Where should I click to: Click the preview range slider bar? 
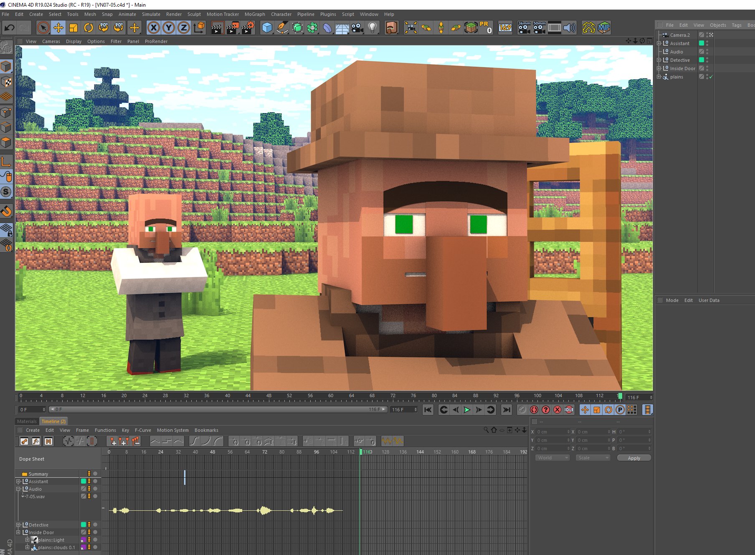click(218, 410)
